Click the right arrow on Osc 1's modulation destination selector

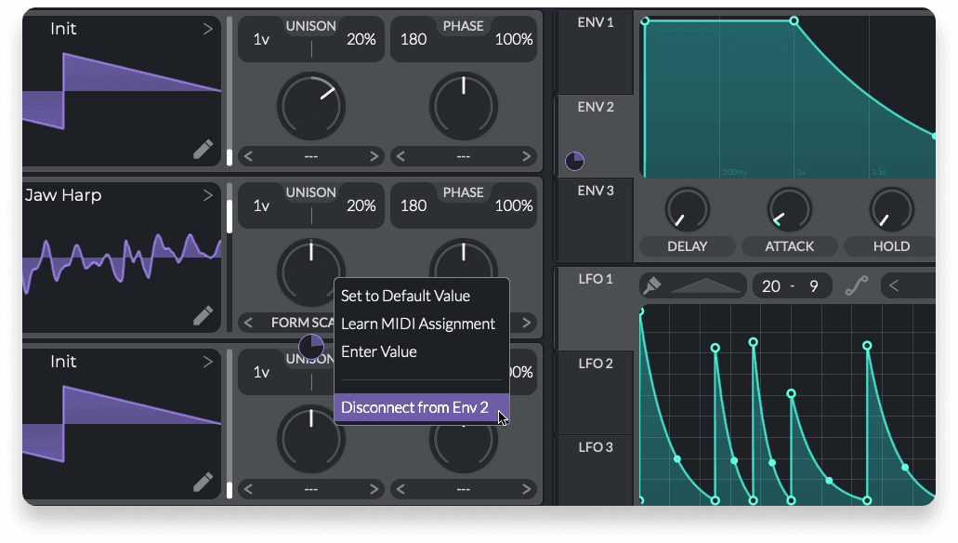[x=374, y=156]
